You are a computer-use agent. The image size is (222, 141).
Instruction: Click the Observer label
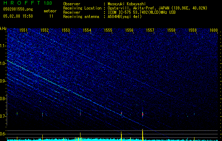click(x=72, y=4)
